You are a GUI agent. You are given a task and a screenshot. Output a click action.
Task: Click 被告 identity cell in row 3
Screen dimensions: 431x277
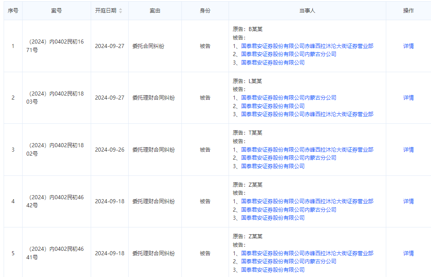coord(205,150)
